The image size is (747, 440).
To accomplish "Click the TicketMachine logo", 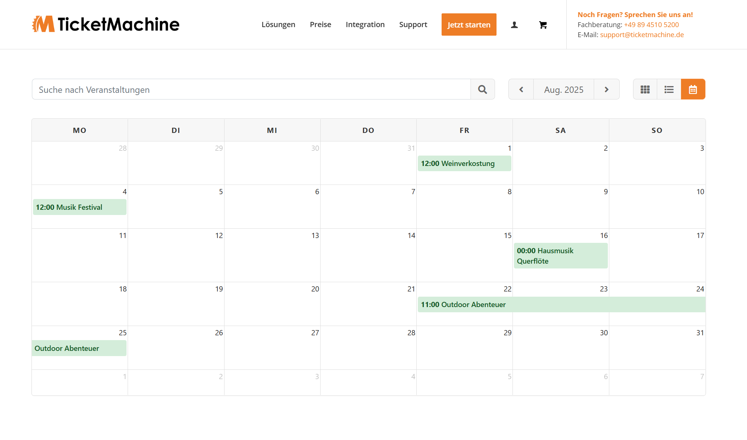I will 106,24.
